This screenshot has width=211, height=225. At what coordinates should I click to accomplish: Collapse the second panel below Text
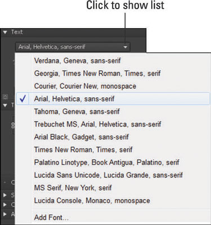(5, 105)
